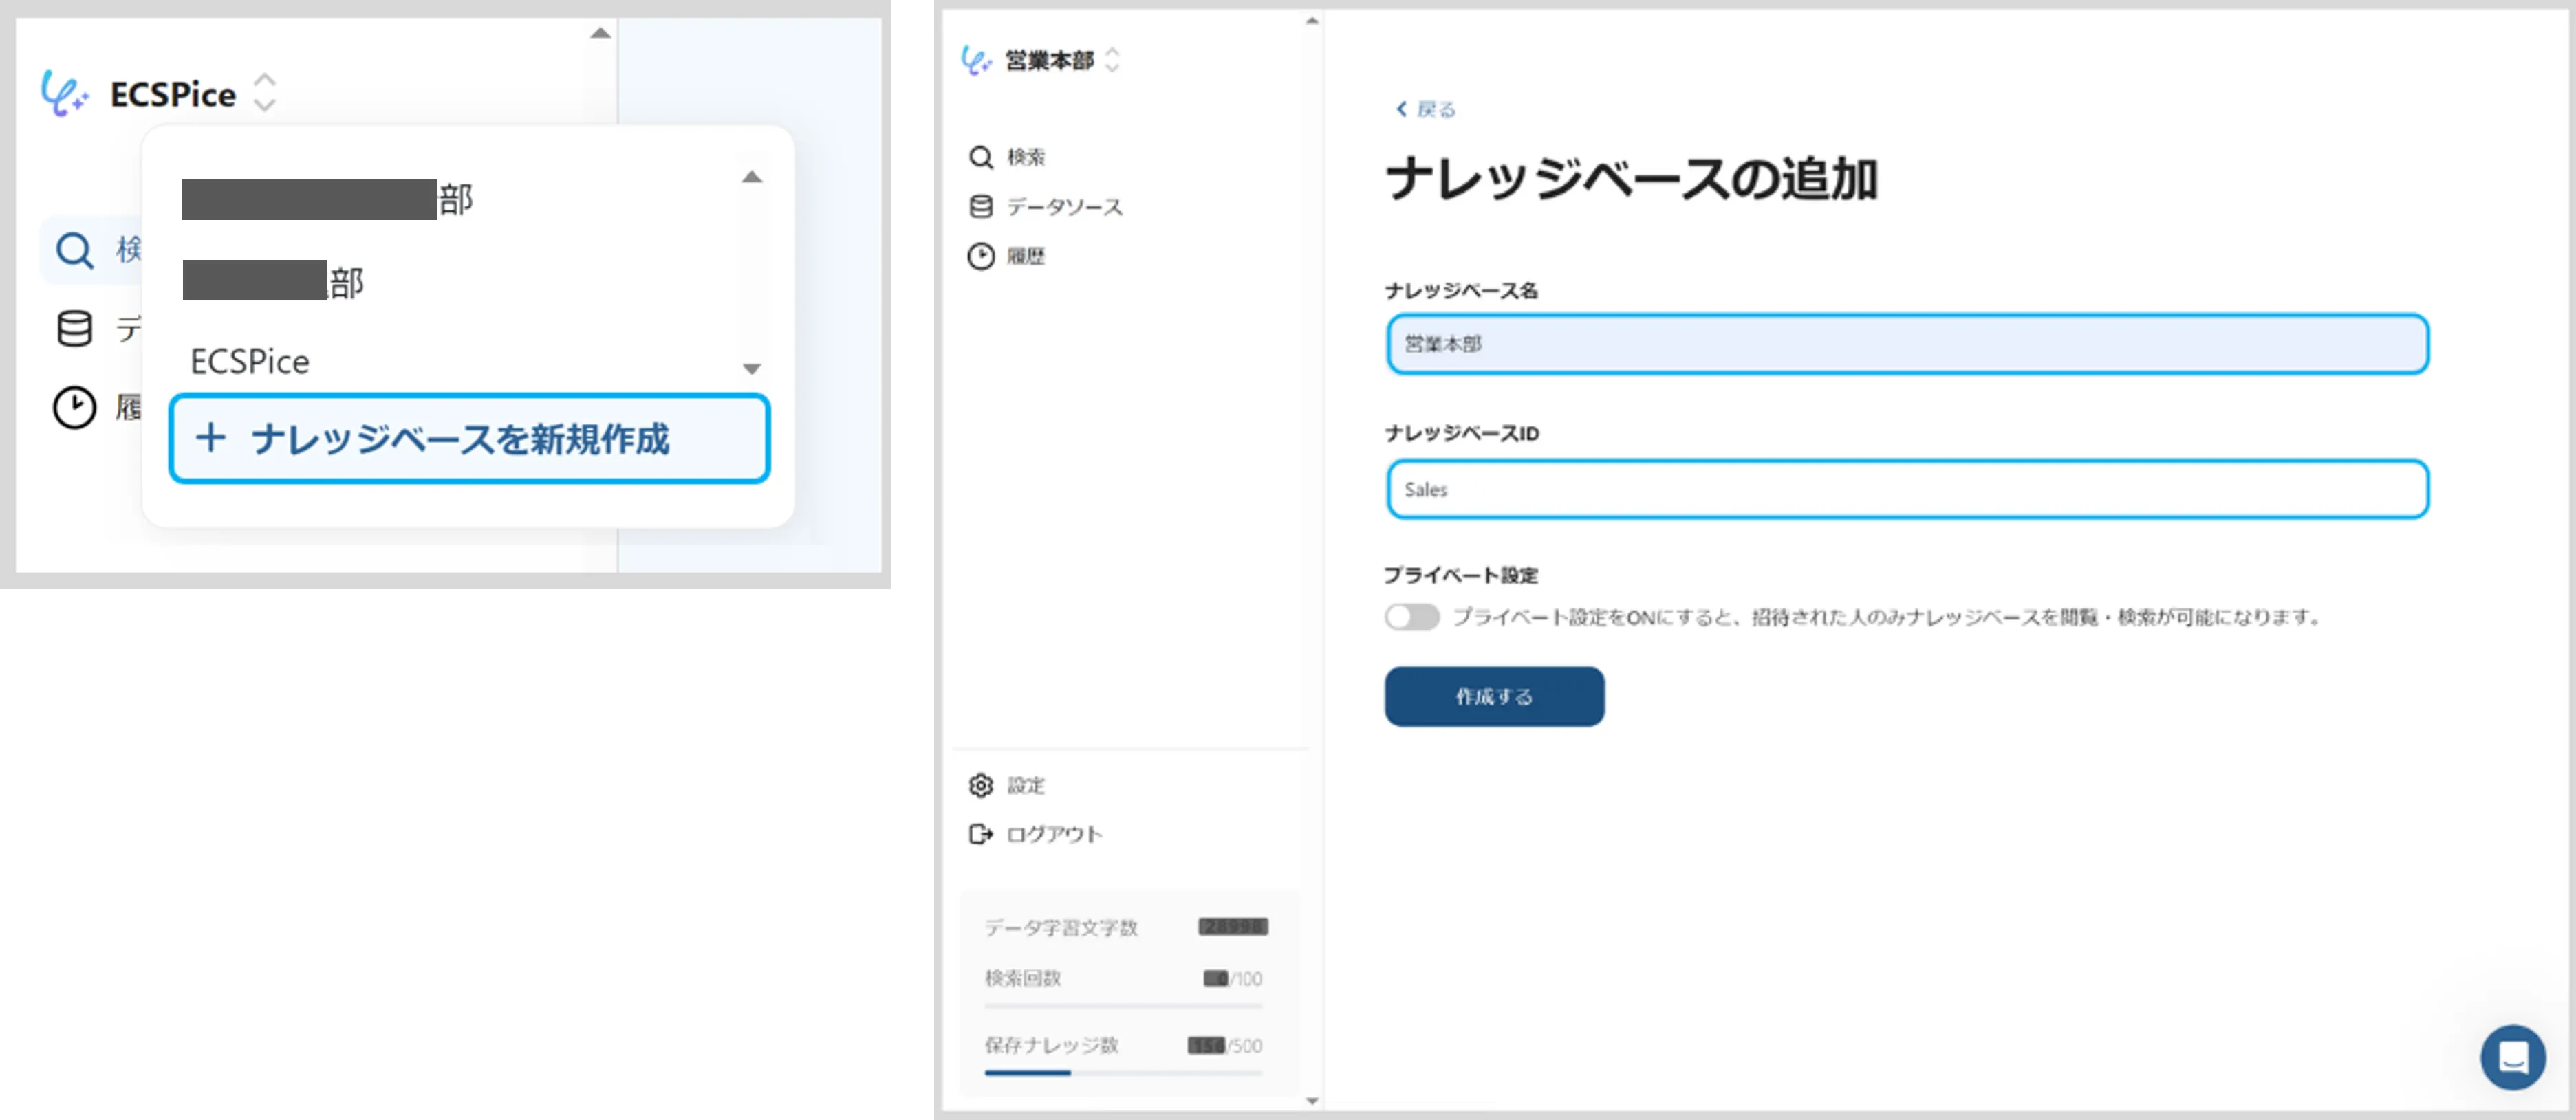Open 履歴 in the right sidebar
This screenshot has height=1120, width=2576.
pyautogui.click(x=1025, y=256)
